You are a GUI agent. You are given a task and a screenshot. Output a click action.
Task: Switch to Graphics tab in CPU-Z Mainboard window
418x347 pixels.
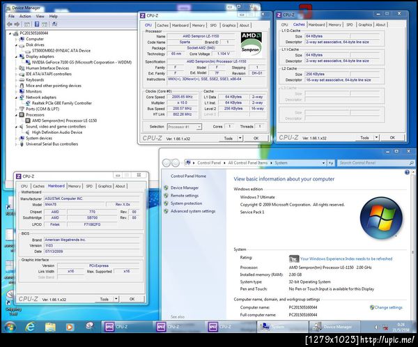(x=104, y=186)
